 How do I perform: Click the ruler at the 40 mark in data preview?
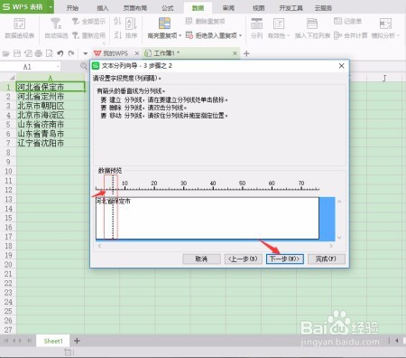(213, 185)
